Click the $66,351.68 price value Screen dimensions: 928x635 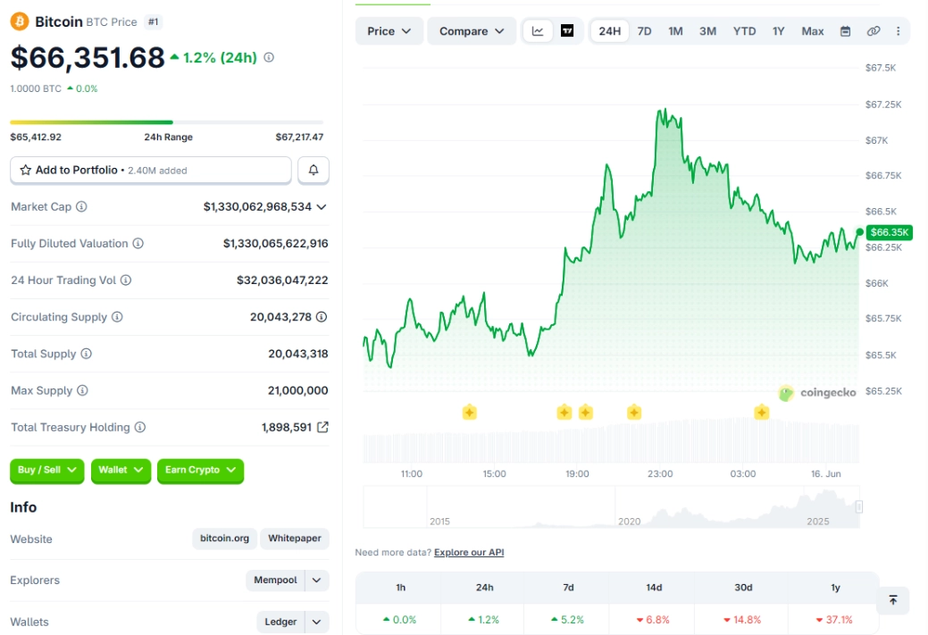point(88,57)
